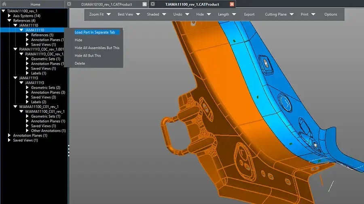The image size is (364, 204).
Task: Choose Hide All Assemblies But This
Action: [x=97, y=48]
